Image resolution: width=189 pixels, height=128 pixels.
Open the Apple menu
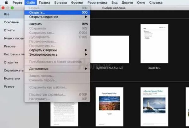coord(6,3)
